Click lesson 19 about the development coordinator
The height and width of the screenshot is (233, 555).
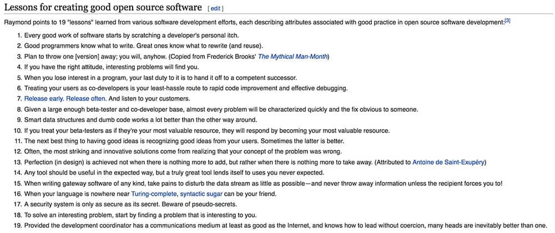(286, 226)
